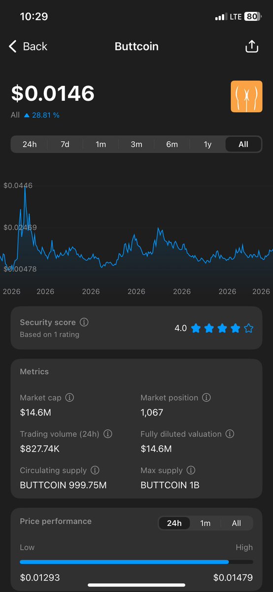Tap the Metrics section heading
Screen dimensions: 273x592
pyautogui.click(x=34, y=371)
